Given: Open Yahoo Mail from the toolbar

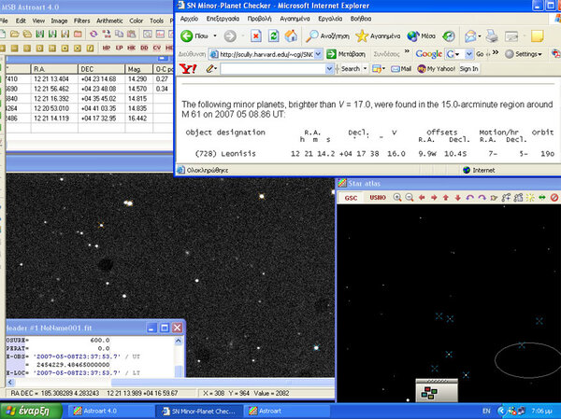Looking at the screenshot, I should [x=401, y=68].
